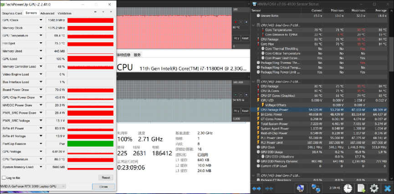
Task: Click the red Board Power Draw graph bar
Action: [x=91, y=90]
